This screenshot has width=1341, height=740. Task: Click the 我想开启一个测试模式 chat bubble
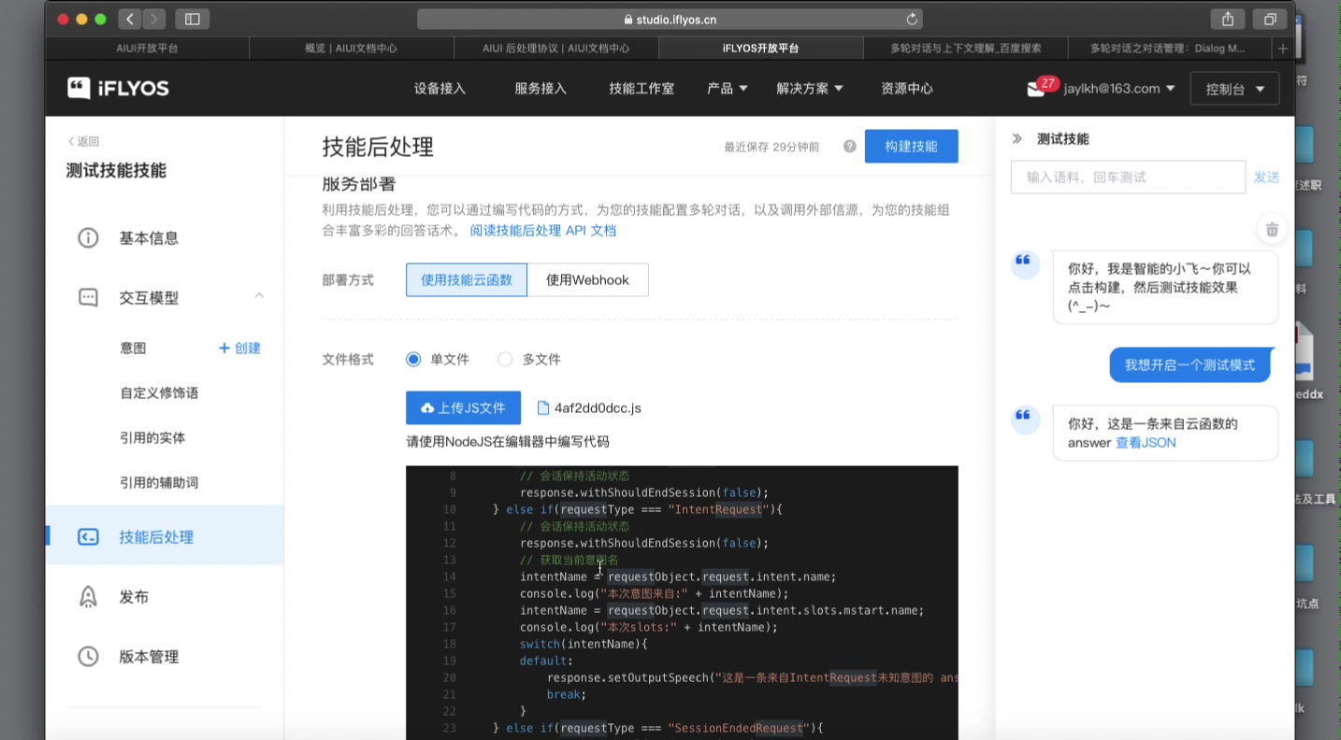(1190, 365)
